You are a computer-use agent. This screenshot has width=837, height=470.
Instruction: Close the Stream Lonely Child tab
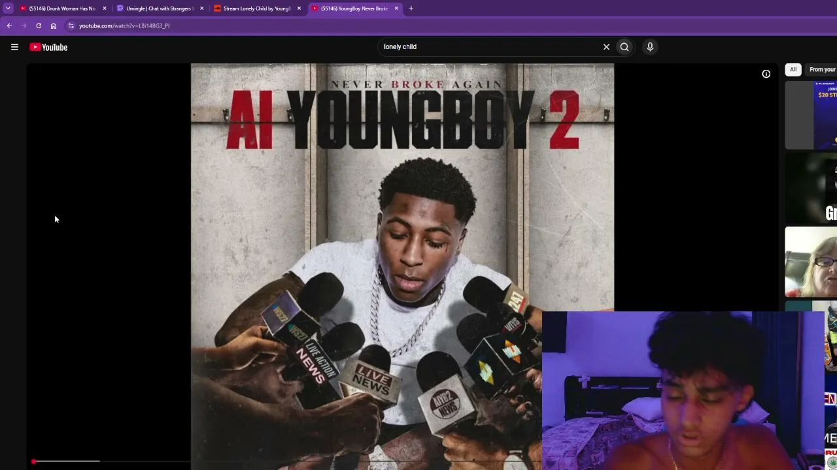click(299, 8)
